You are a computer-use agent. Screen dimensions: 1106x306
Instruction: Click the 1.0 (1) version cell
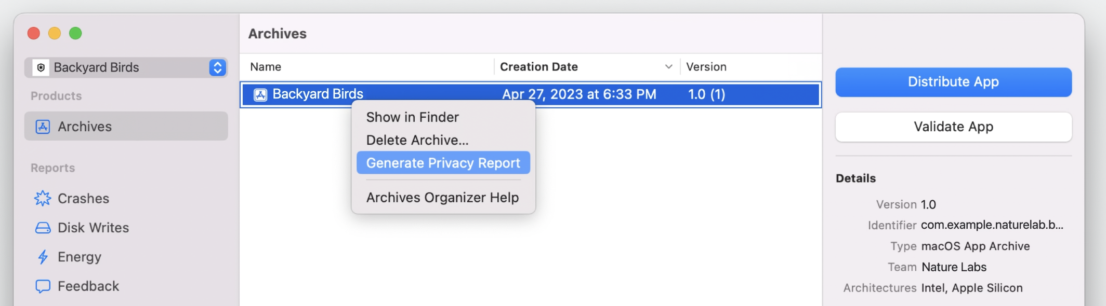click(x=707, y=94)
